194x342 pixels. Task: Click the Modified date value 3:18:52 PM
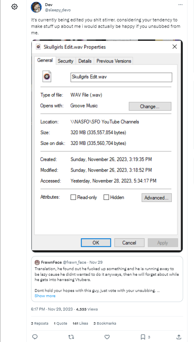coord(111,170)
